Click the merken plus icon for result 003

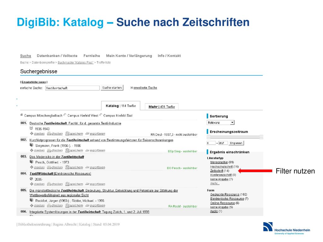click(32, 167)
